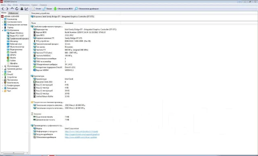Click the Бэкап toolbar button
Image resolution: width=258 pixels, height=156 pixels.
(x=47, y=9)
